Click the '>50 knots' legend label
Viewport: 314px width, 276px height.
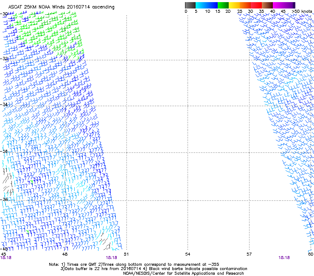[302, 11]
